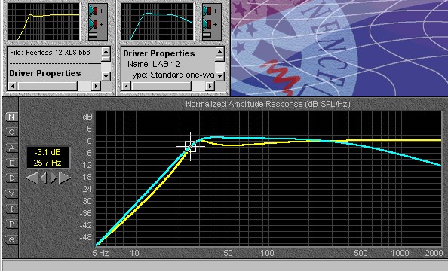Open the I graph tab
This screenshot has height=271, width=448.
pos(11,209)
